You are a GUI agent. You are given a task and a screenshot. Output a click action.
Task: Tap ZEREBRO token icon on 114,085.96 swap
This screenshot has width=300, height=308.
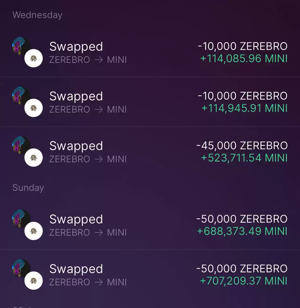21,46
